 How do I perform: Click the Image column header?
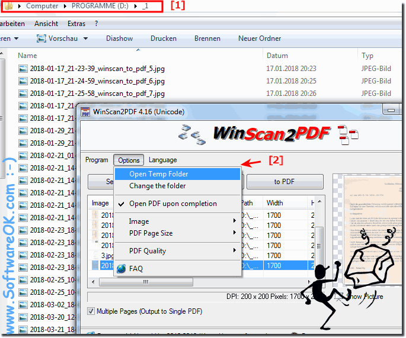tap(101, 203)
